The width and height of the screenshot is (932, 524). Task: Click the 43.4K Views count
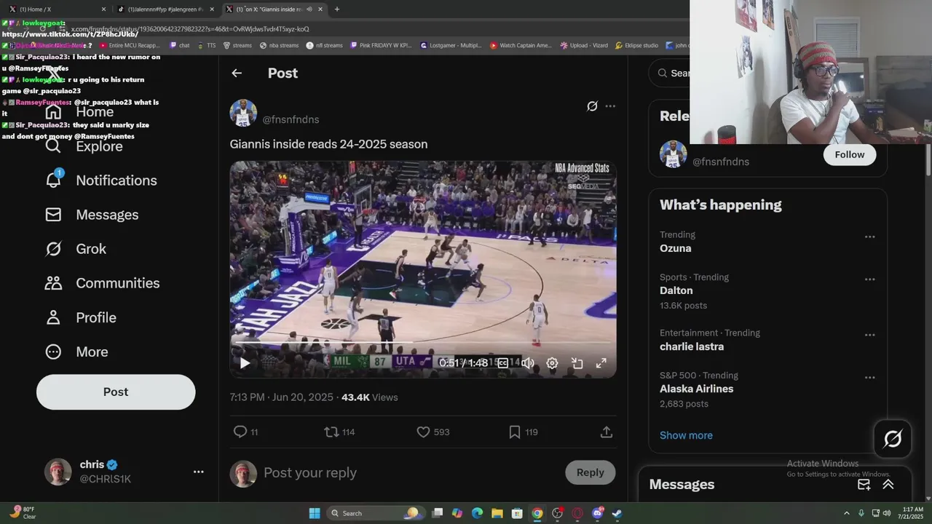click(x=370, y=397)
